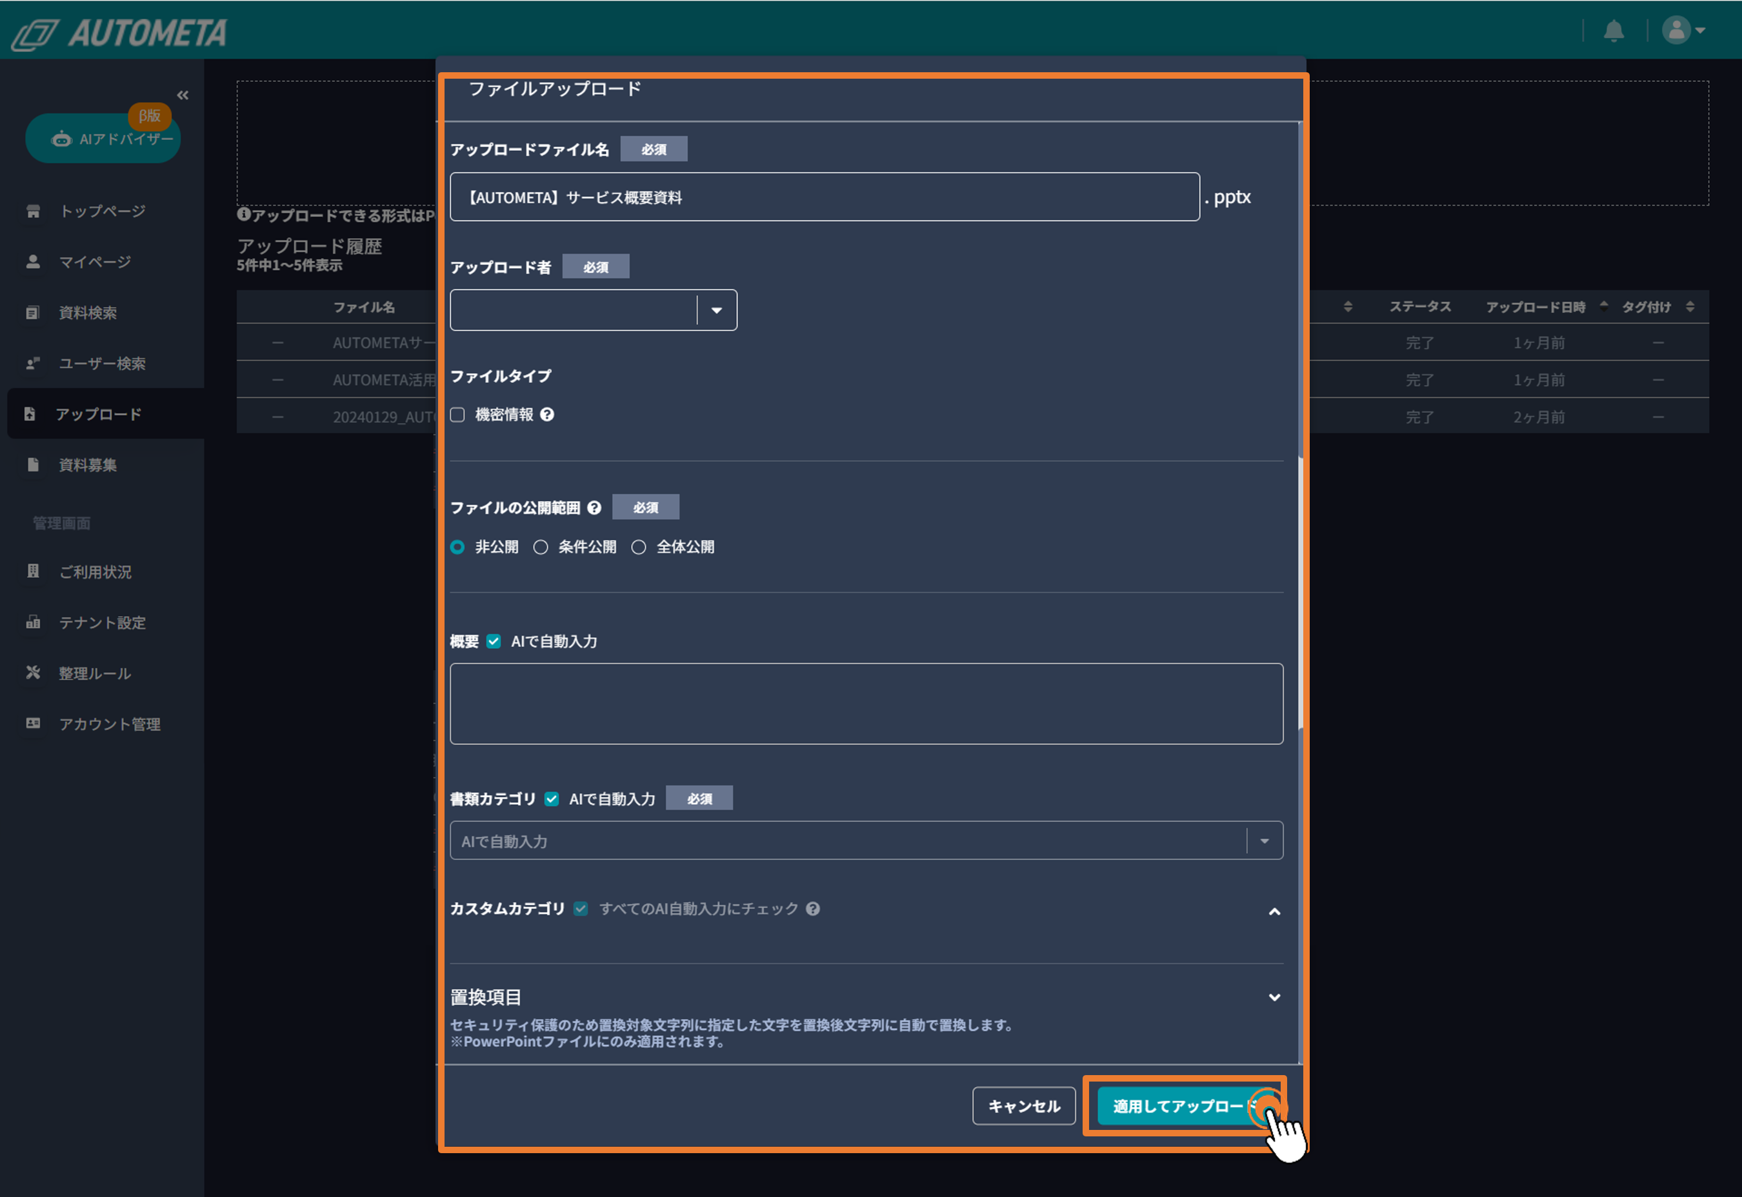
Task: Select the 非公開 radio button
Action: click(457, 548)
